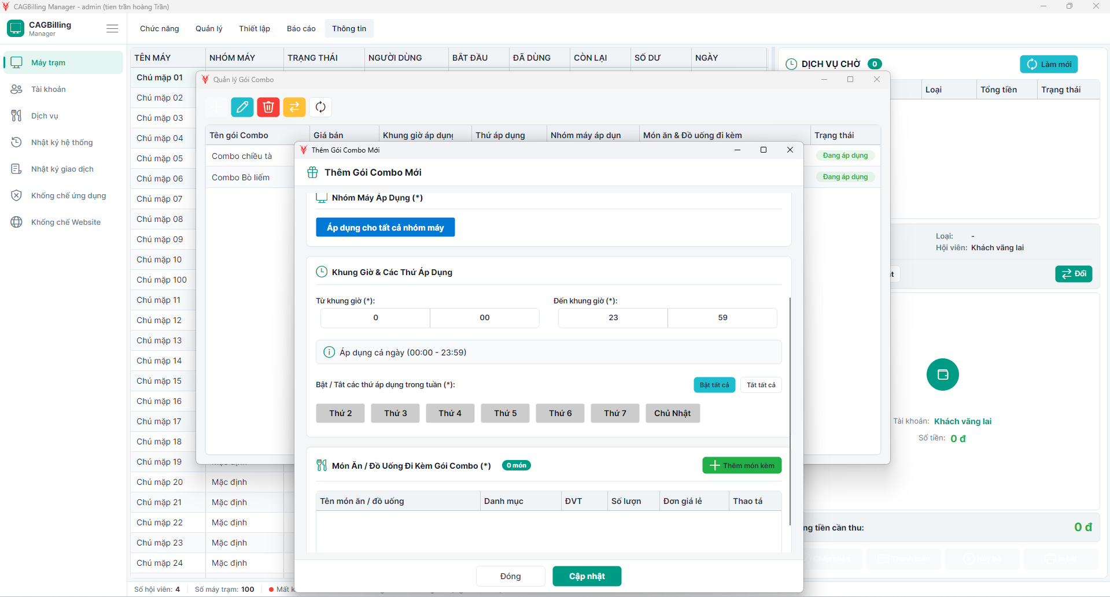1110x597 pixels.
Task: Click the teal edit pencil icon
Action: (x=242, y=107)
